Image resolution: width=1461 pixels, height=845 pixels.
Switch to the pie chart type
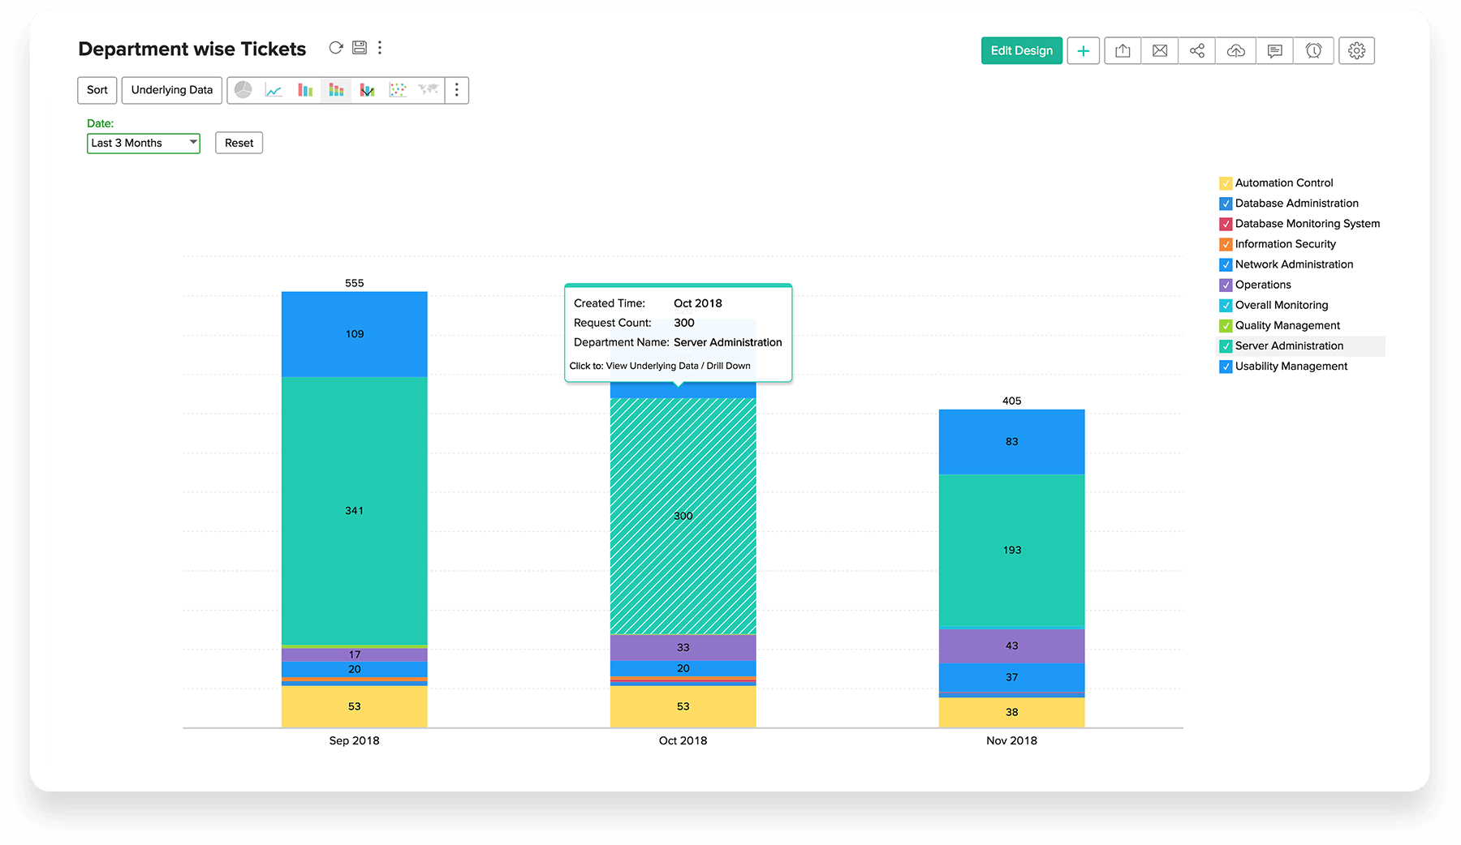(x=243, y=90)
